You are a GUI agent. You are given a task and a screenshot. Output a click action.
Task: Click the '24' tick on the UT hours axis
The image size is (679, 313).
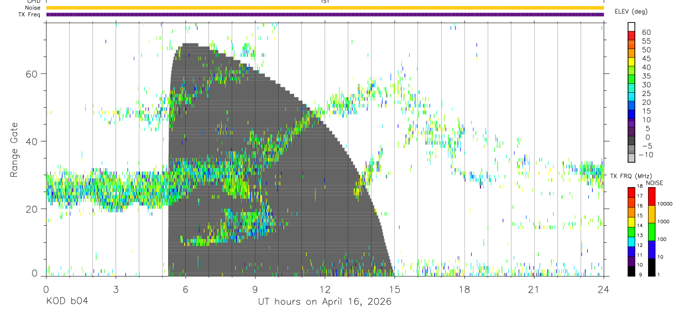tap(603, 289)
